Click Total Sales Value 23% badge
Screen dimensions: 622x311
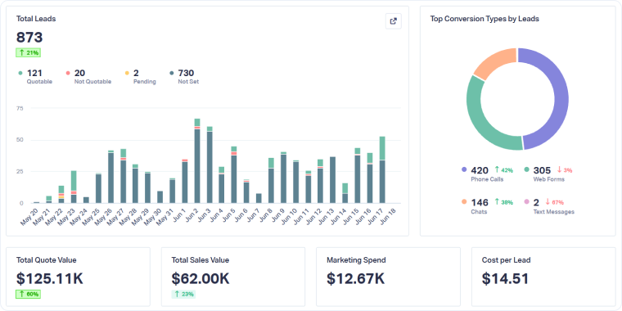[x=183, y=294]
